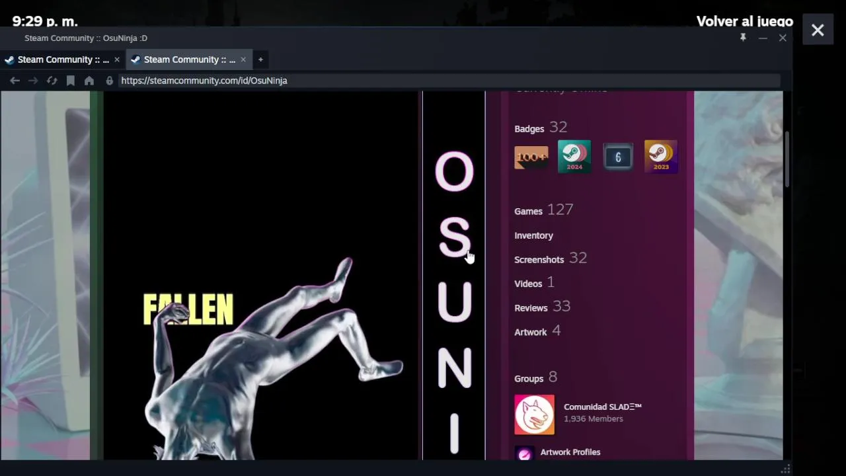
Task: Open the Inventory link
Action: pos(533,235)
